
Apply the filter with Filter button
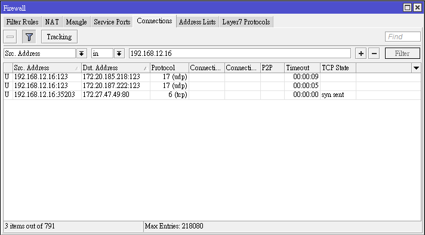(x=402, y=54)
